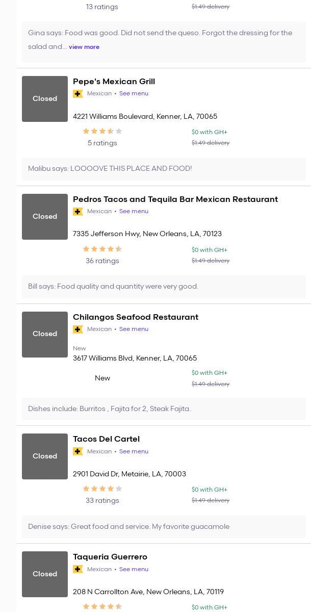The image size is (311, 612).
Task: Open See menu for Pepe's Mexican Grill
Action: click(134, 94)
